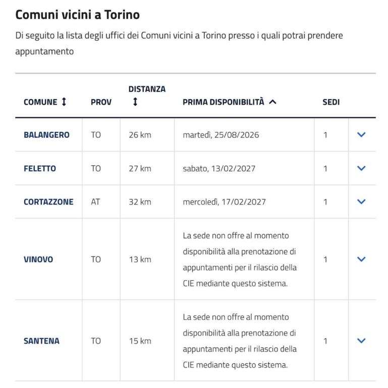Select the SANTENA comune link

tap(41, 341)
